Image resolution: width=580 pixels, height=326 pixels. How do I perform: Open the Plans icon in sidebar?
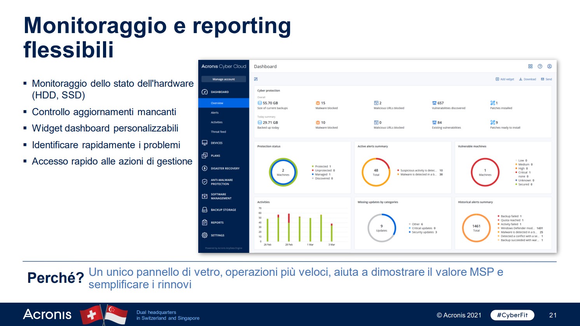pos(204,156)
